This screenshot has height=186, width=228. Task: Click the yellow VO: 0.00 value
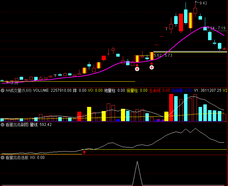click(95, 90)
